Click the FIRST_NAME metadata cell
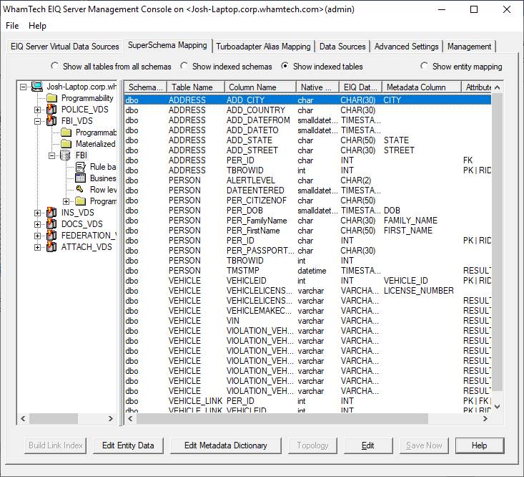 point(408,231)
